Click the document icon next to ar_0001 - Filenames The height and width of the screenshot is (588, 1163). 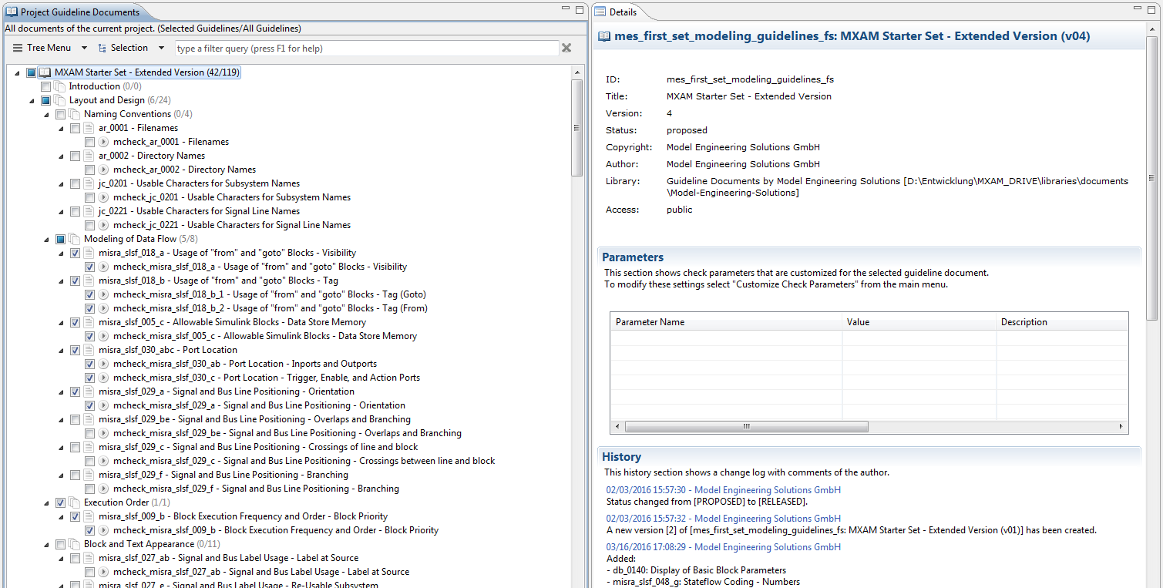point(89,127)
